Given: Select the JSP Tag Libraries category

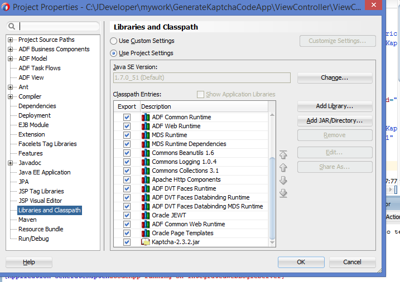Looking at the screenshot, I should click(41, 191).
